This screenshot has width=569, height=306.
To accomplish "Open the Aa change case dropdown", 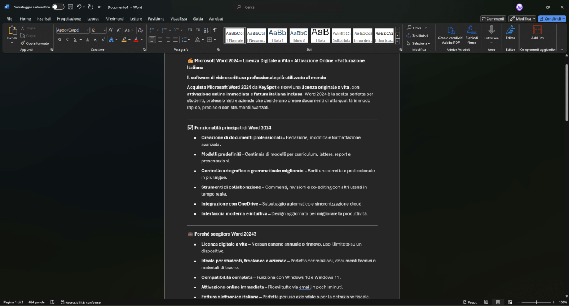I will [x=129, y=30].
